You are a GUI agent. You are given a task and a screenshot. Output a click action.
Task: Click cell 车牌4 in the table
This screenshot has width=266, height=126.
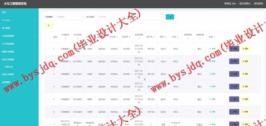90,87
